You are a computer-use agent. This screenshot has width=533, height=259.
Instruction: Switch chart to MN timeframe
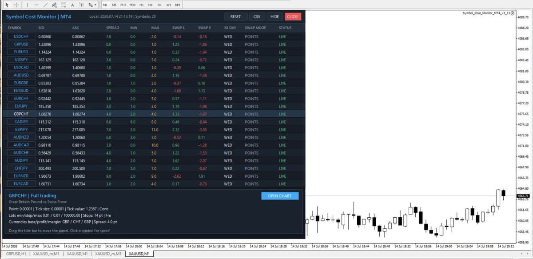click(178, 4)
